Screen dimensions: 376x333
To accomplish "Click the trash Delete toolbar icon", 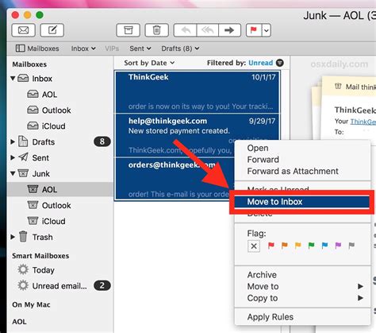I will [157, 30].
